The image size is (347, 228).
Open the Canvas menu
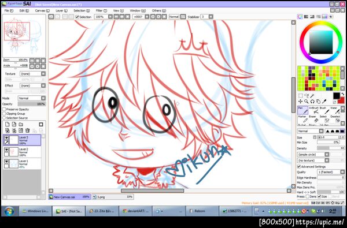[x=42, y=10]
